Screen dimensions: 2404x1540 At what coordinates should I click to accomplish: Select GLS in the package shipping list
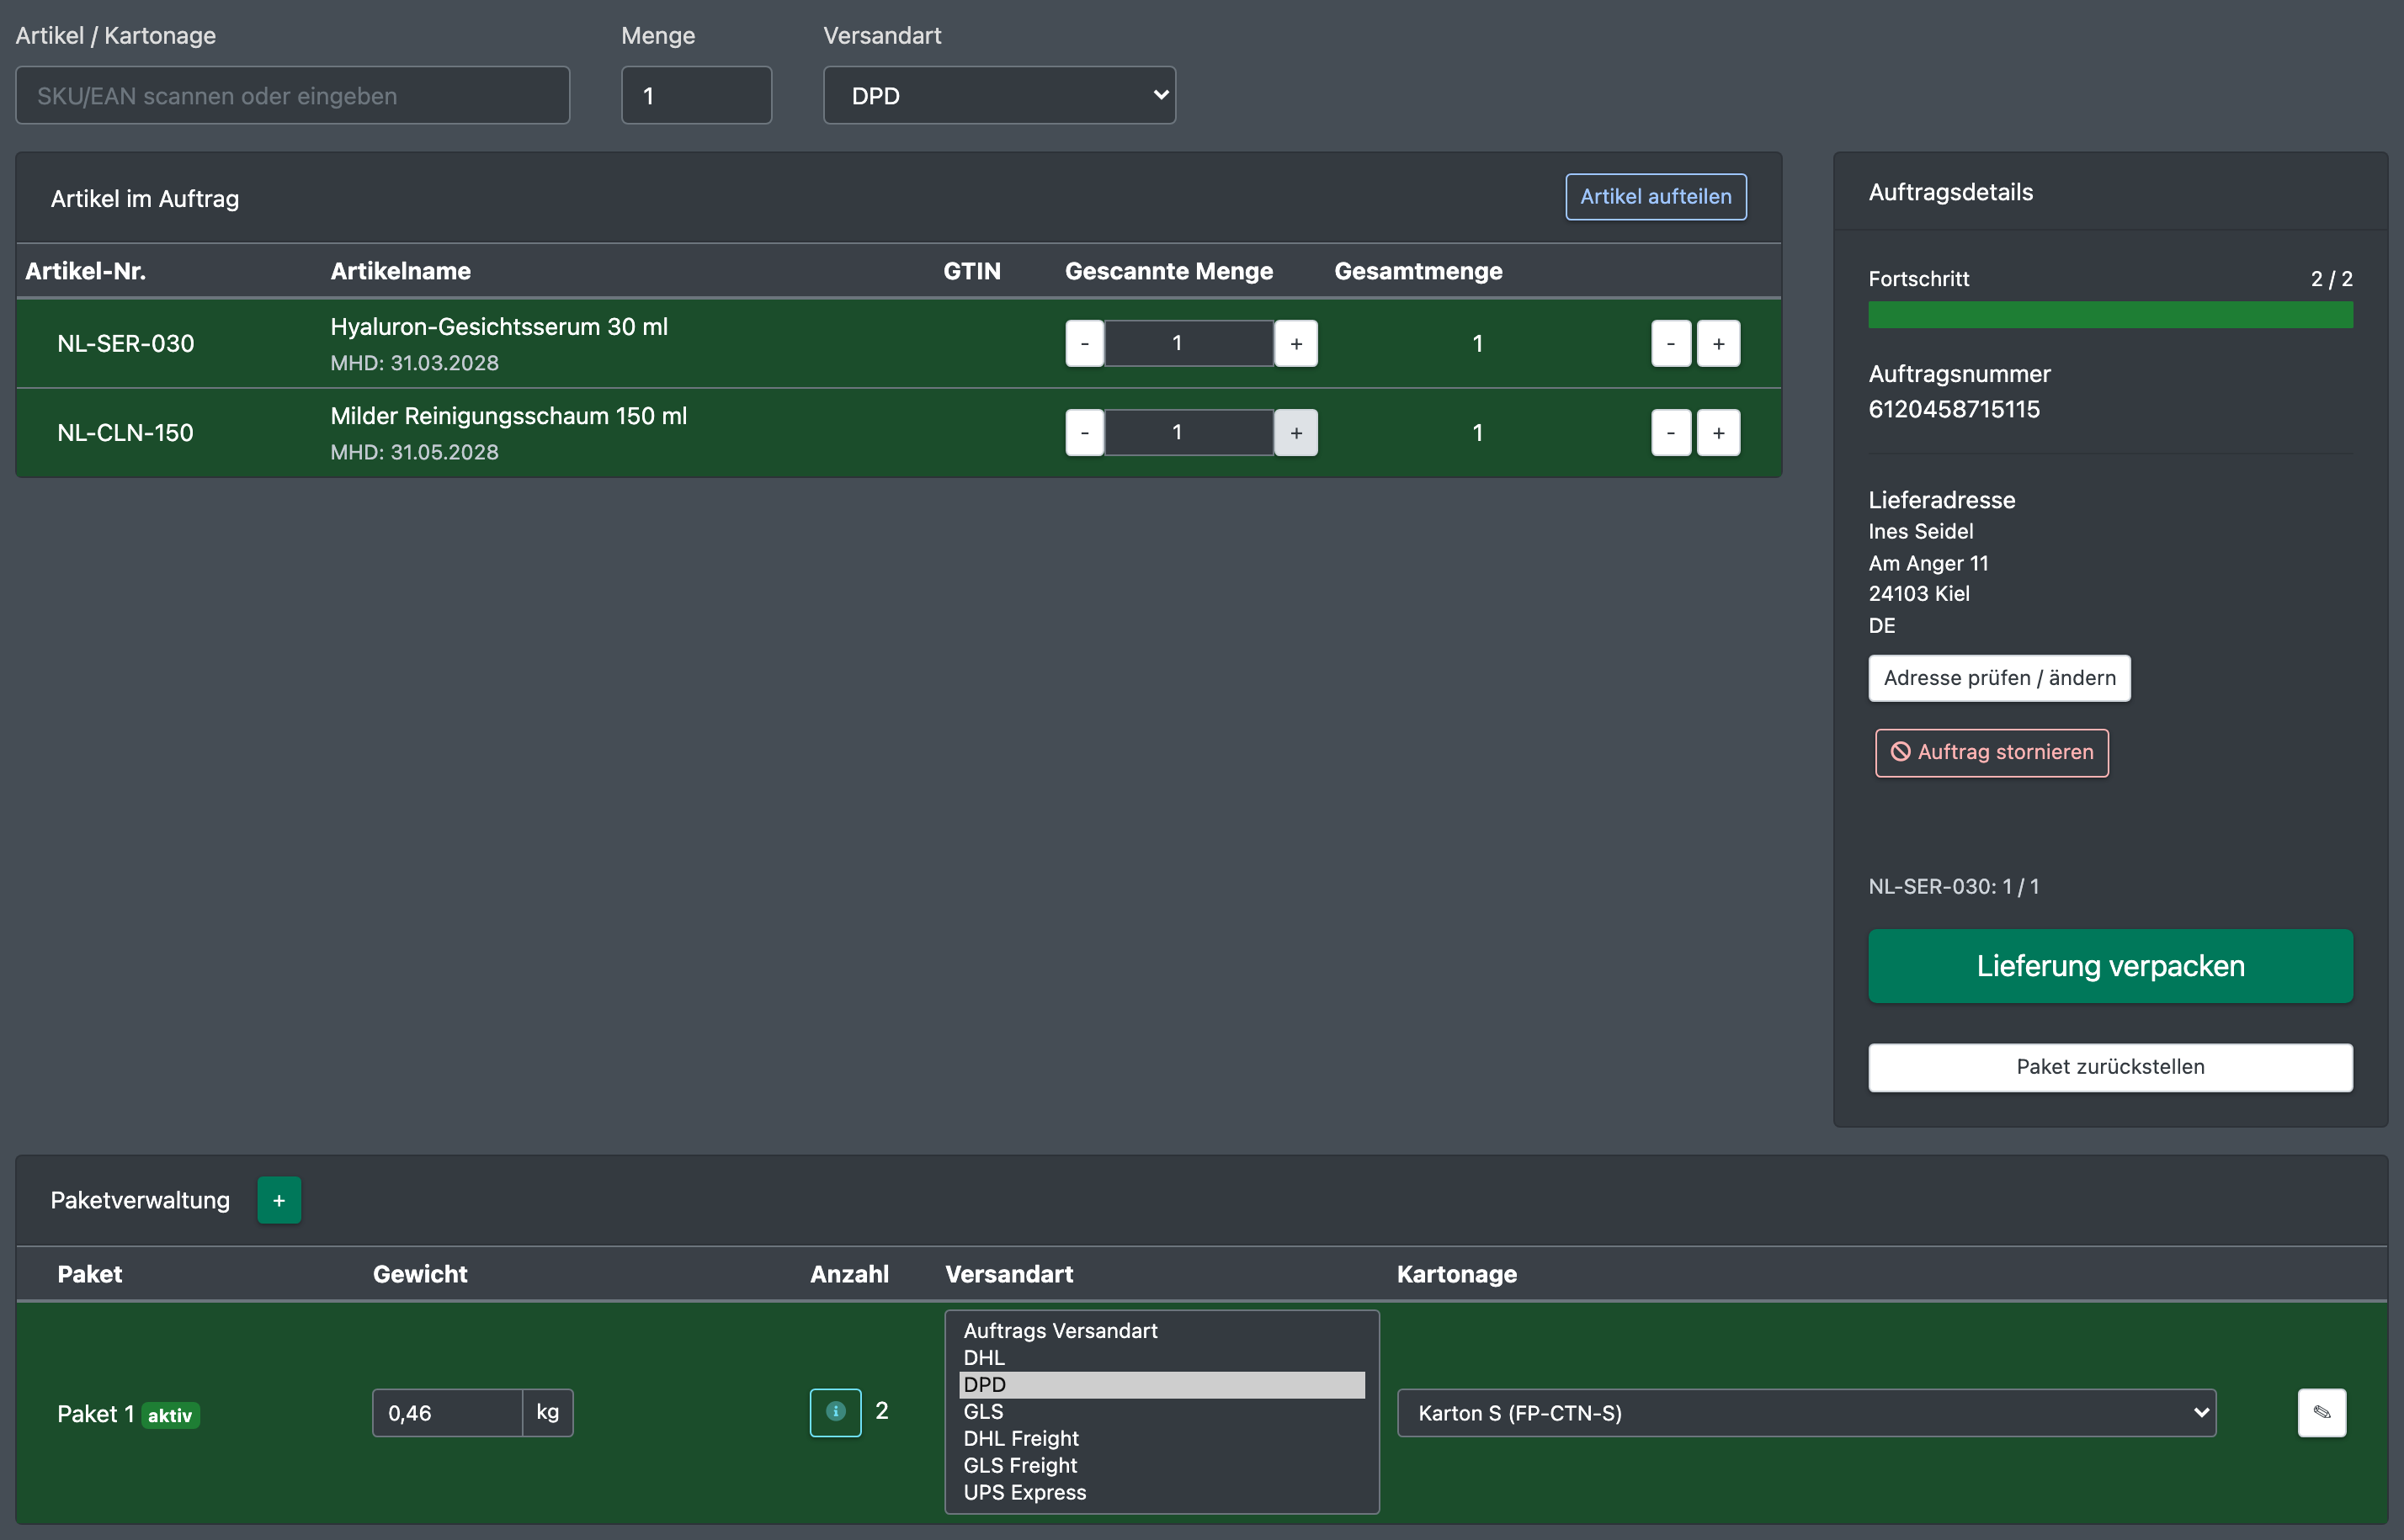tap(1161, 1411)
